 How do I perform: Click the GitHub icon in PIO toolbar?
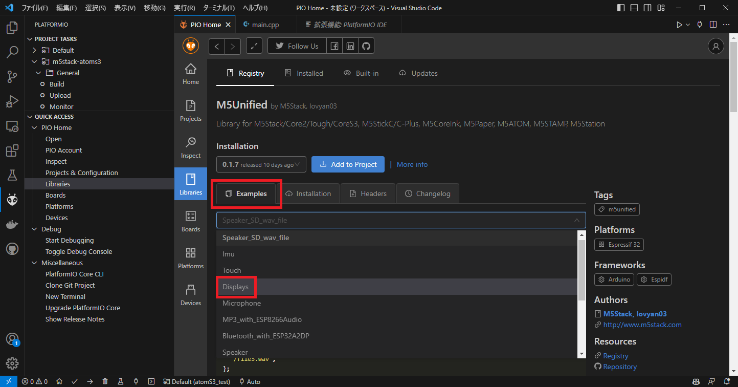click(366, 46)
